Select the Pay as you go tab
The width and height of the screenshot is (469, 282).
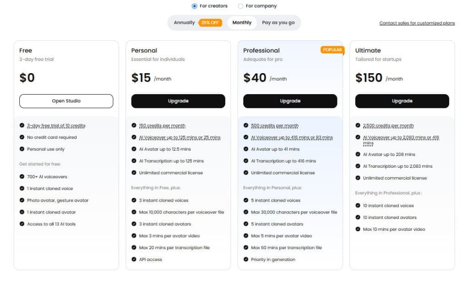[x=278, y=22]
